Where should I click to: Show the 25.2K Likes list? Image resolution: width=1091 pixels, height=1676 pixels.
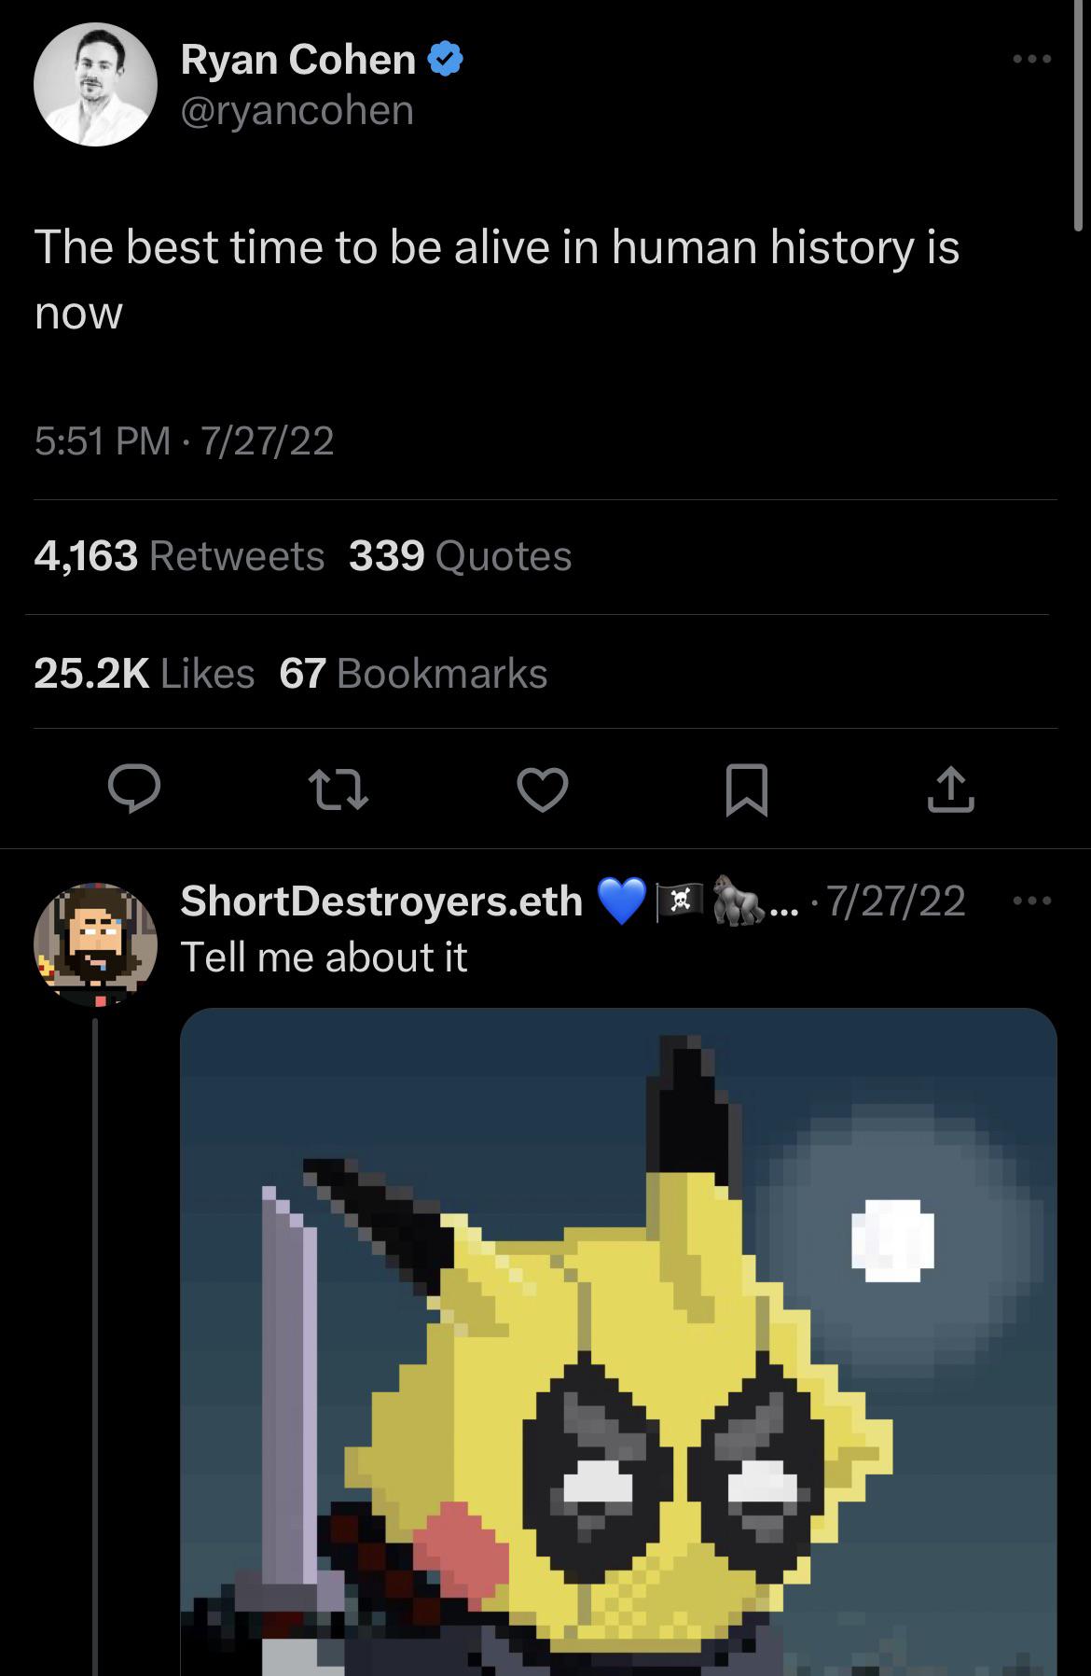(x=145, y=673)
